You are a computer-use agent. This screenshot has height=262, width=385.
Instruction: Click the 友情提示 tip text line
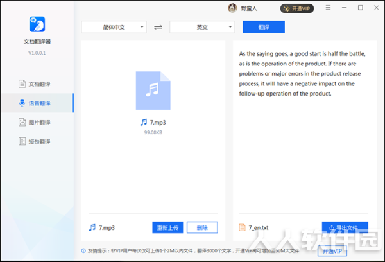click(x=193, y=250)
